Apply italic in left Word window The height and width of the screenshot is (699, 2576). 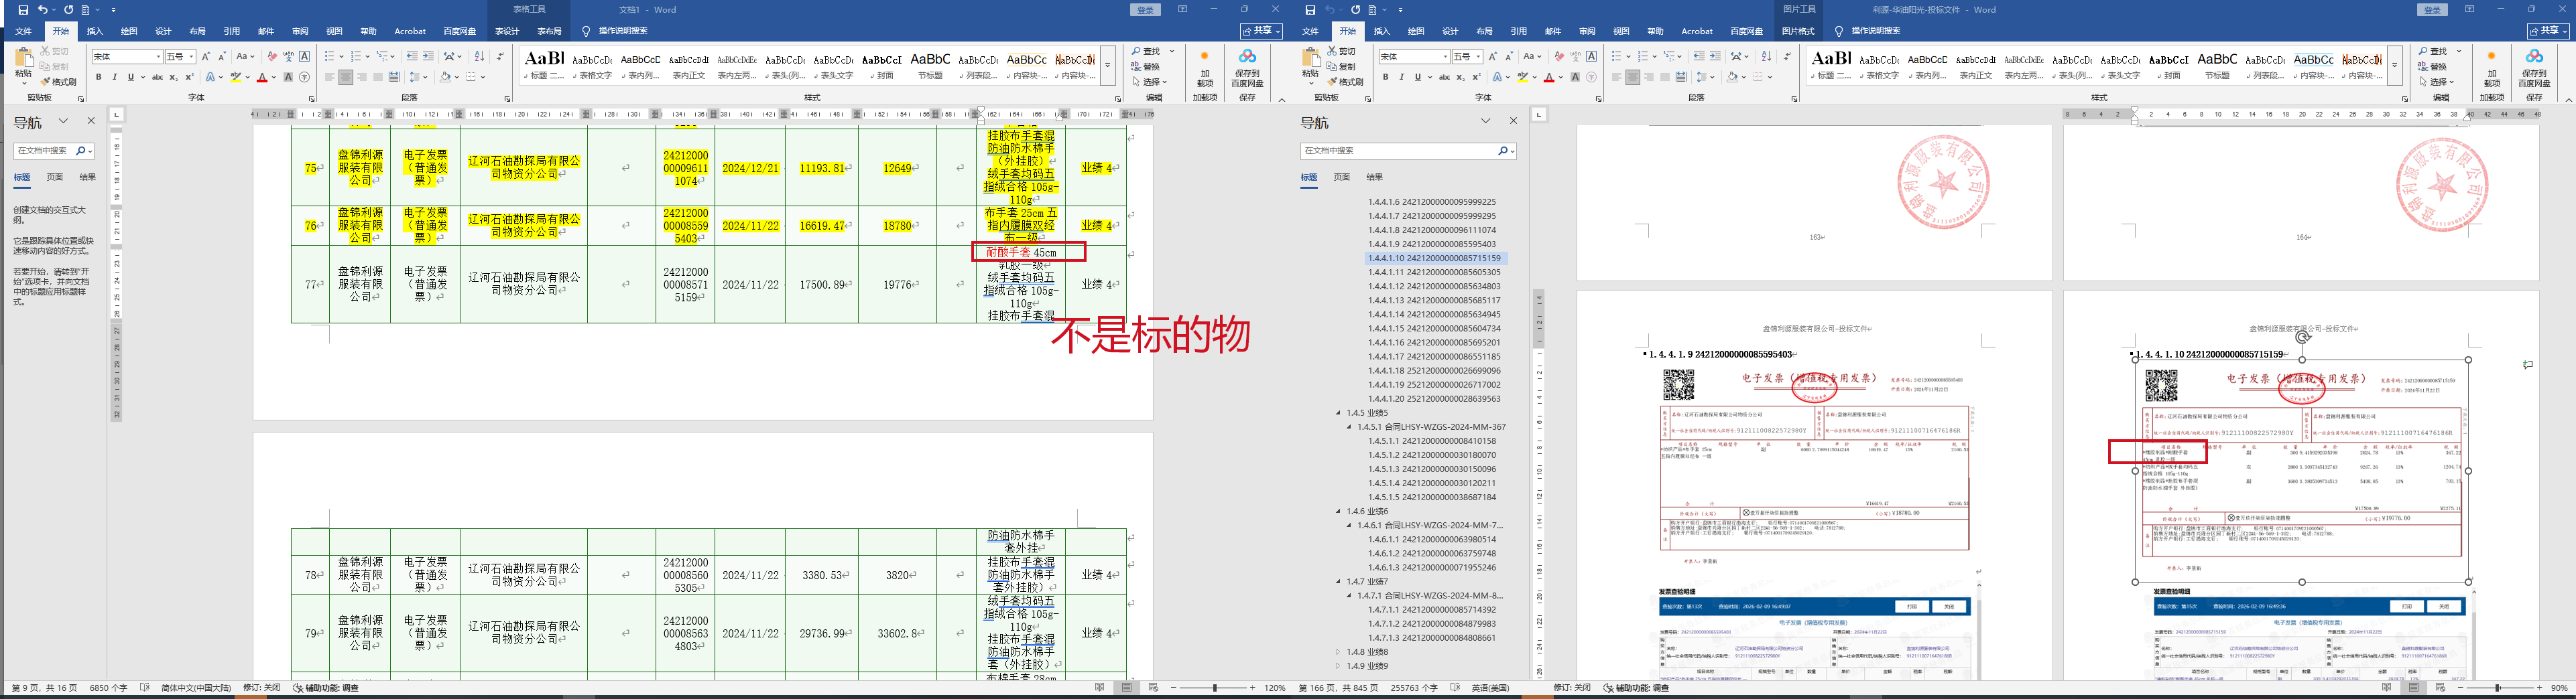point(114,77)
